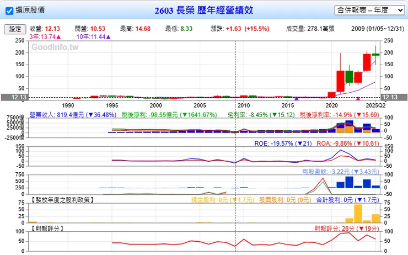The image size is (408, 255).
Task: Click the 【財報評分】 heading
Action: pyautogui.click(x=47, y=229)
